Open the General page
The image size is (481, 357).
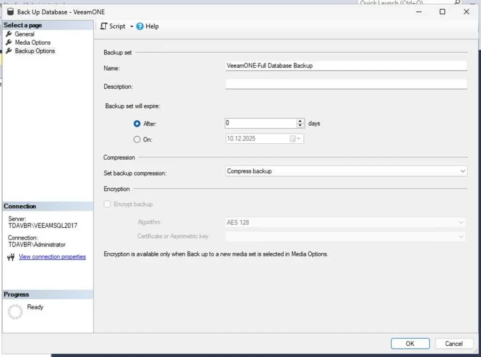click(x=24, y=34)
